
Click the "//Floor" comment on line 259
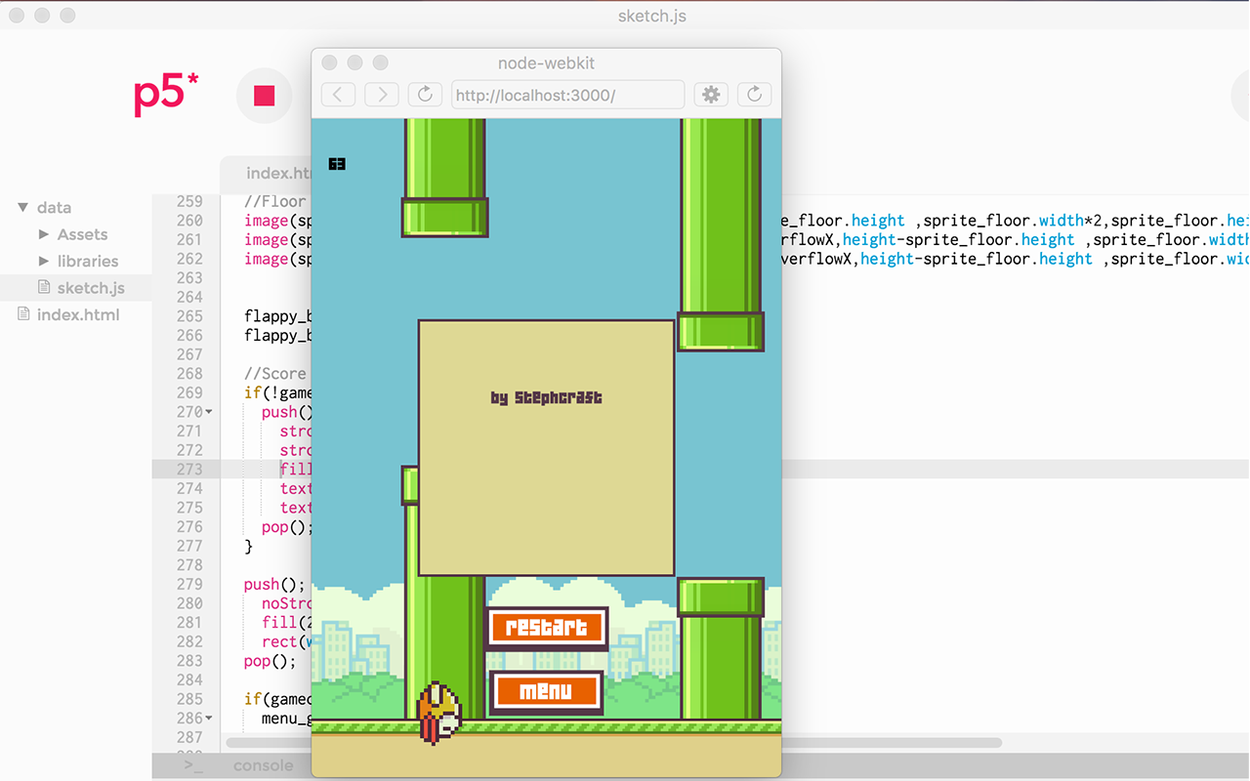coord(275,201)
